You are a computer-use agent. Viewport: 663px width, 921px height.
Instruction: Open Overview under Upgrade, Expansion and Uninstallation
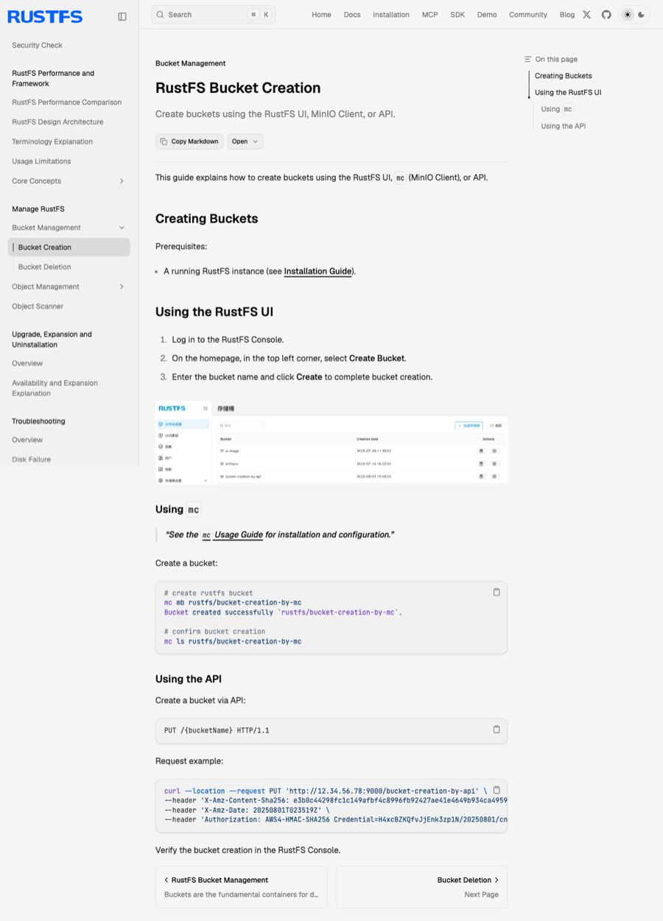pos(27,363)
